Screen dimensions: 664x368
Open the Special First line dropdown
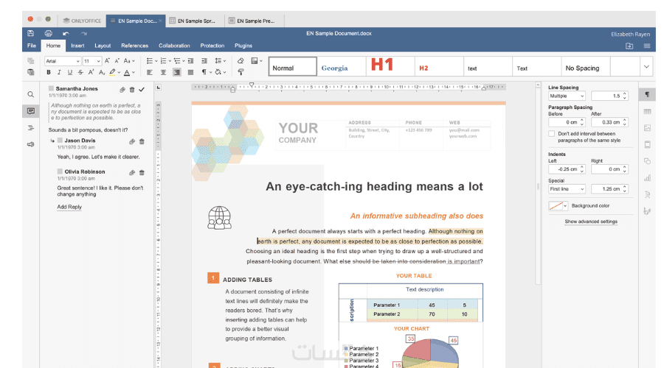click(567, 189)
